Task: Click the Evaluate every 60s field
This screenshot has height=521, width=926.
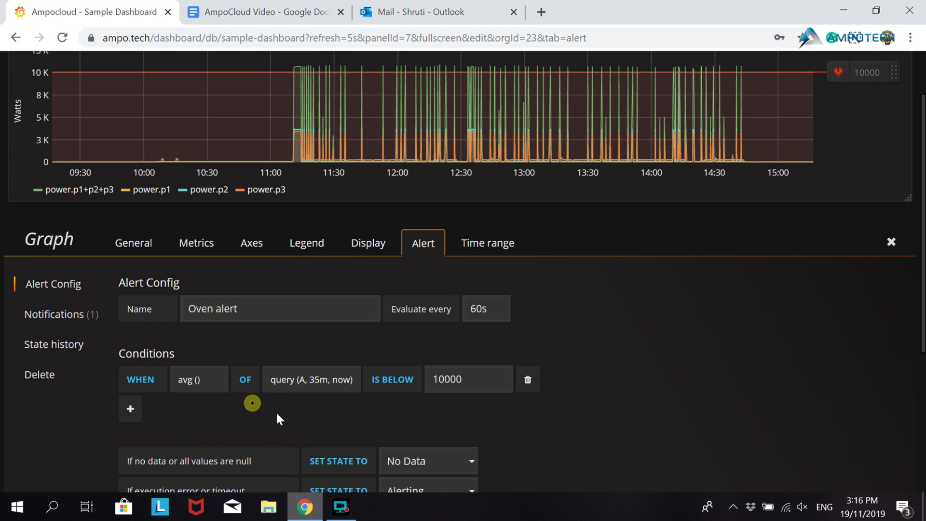Action: coord(486,309)
